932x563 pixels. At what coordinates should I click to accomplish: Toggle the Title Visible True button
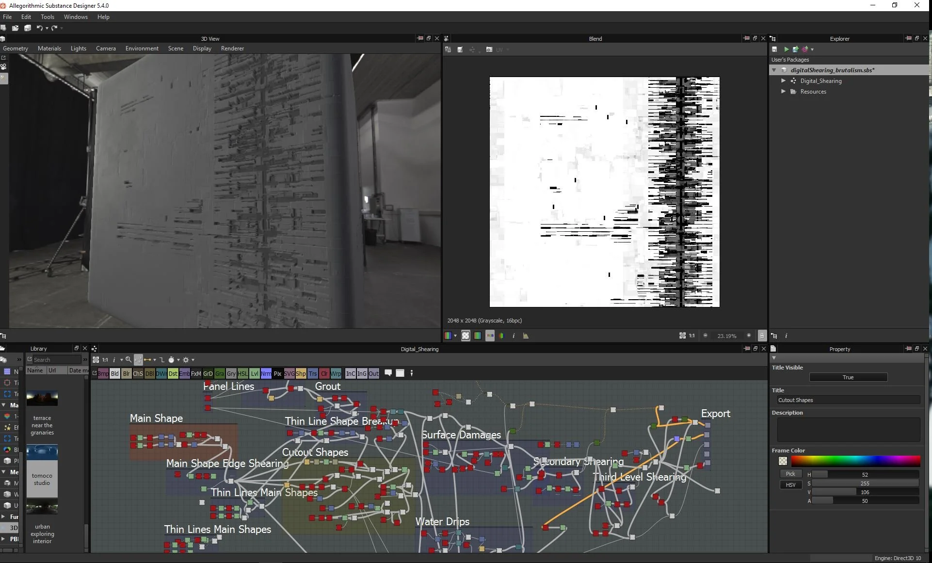tap(848, 377)
